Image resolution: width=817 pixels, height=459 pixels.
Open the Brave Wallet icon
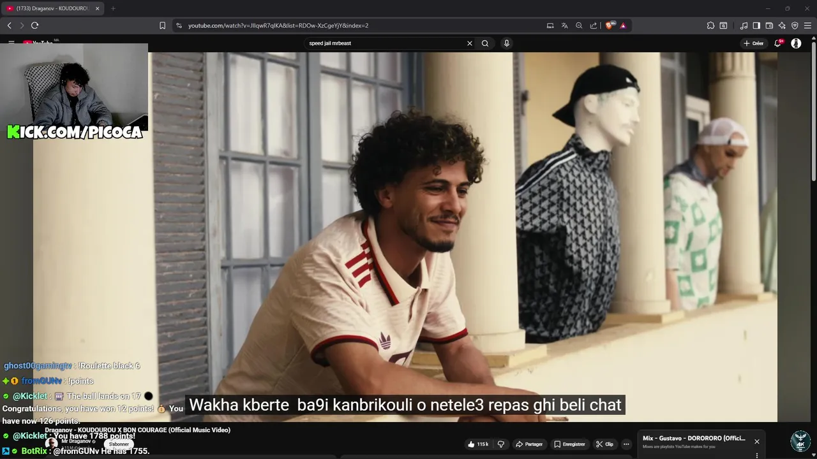769,25
